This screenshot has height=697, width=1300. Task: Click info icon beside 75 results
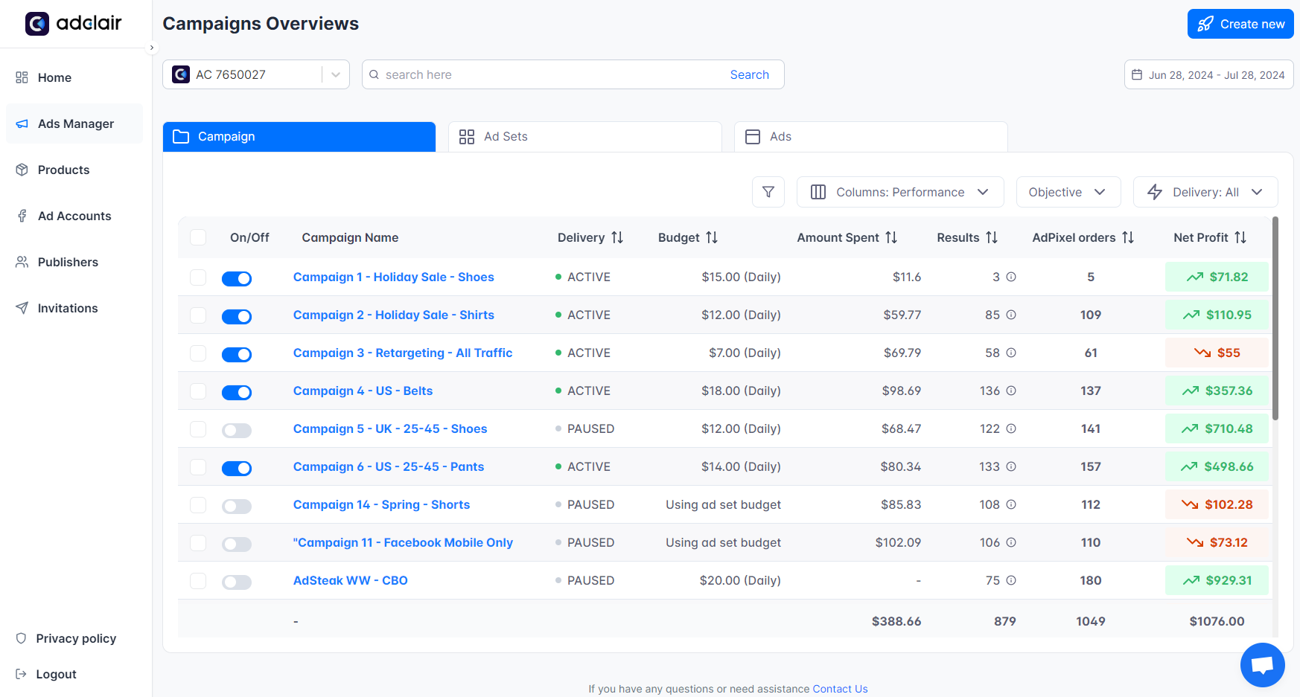(x=1011, y=580)
